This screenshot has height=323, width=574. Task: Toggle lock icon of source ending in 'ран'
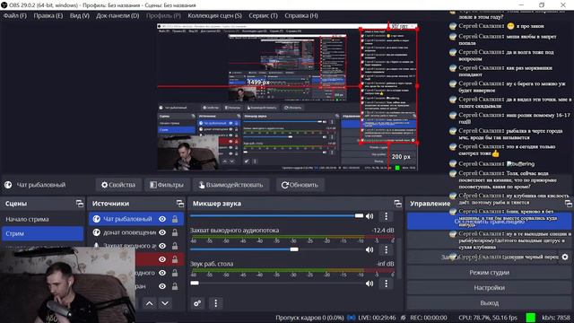point(175,286)
